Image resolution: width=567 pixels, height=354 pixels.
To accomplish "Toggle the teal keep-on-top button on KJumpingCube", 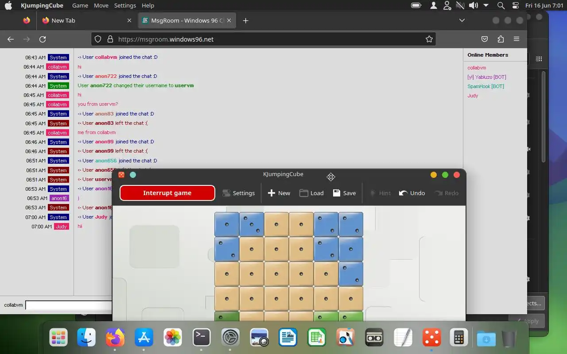I will pos(133,175).
